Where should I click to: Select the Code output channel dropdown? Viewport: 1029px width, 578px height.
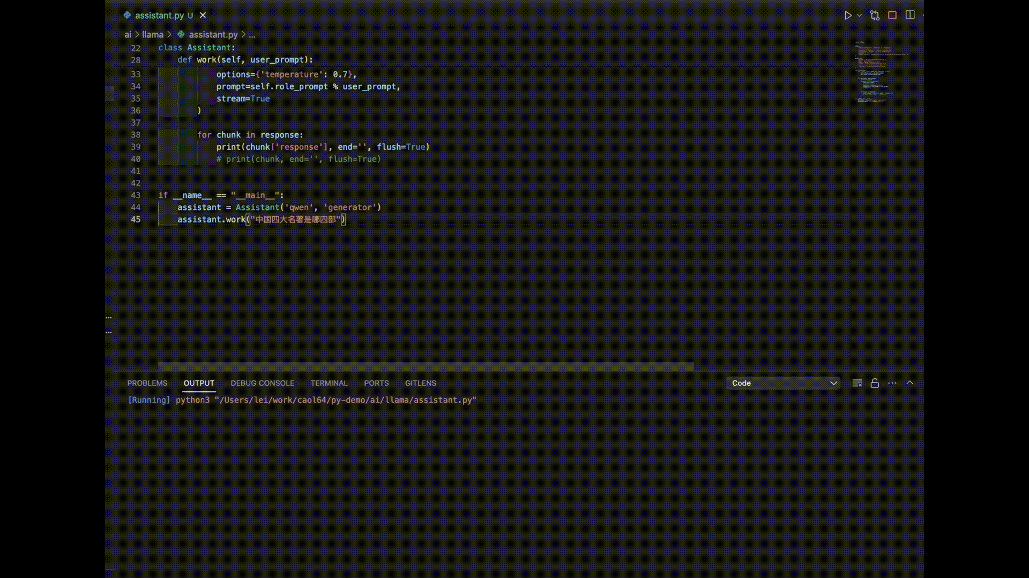point(784,383)
